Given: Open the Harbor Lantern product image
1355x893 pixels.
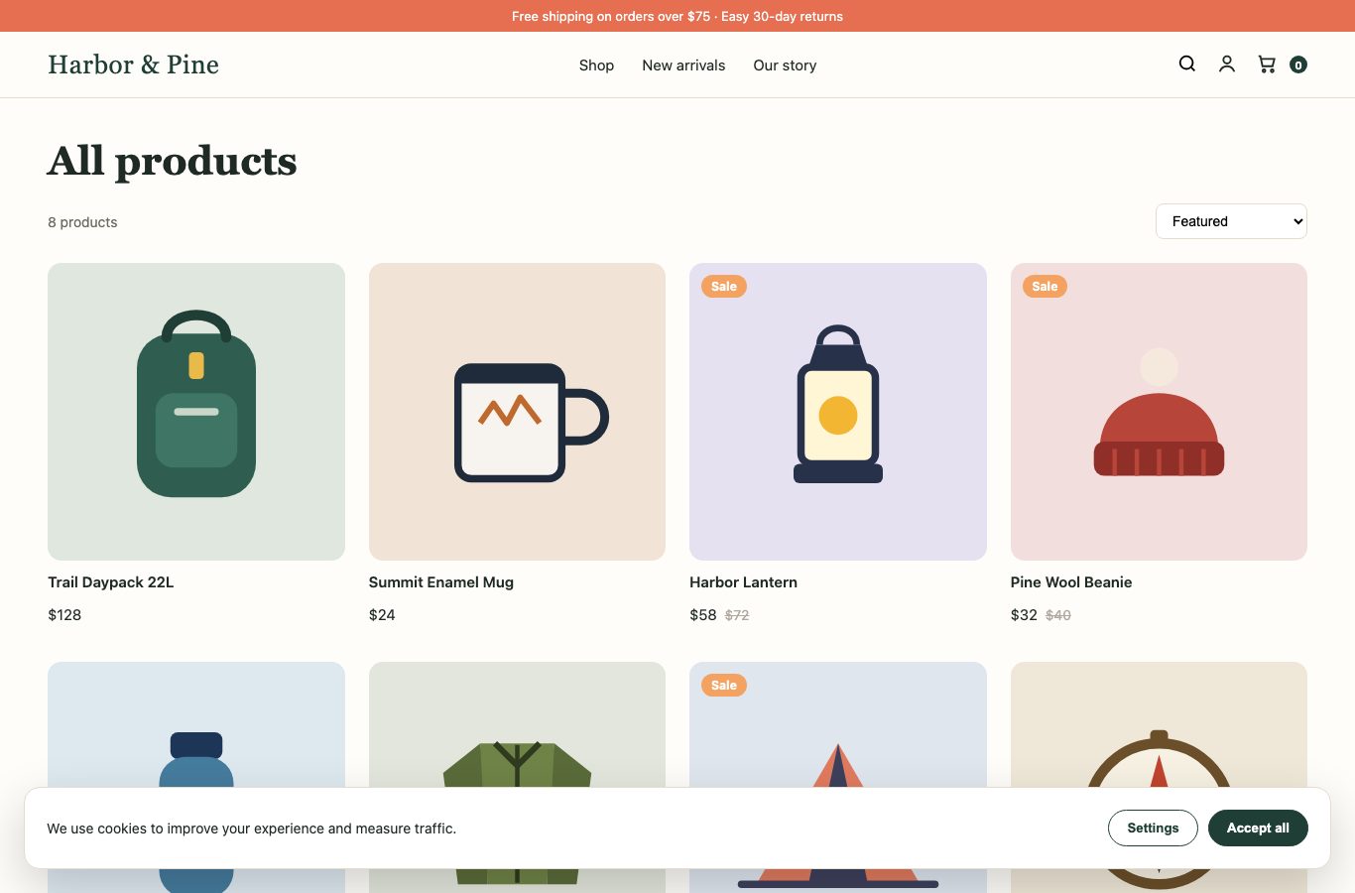Looking at the screenshot, I should coord(838,412).
